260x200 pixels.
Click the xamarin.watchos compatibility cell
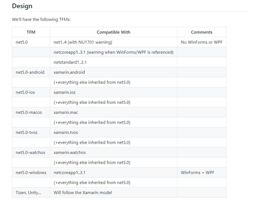pos(113,153)
